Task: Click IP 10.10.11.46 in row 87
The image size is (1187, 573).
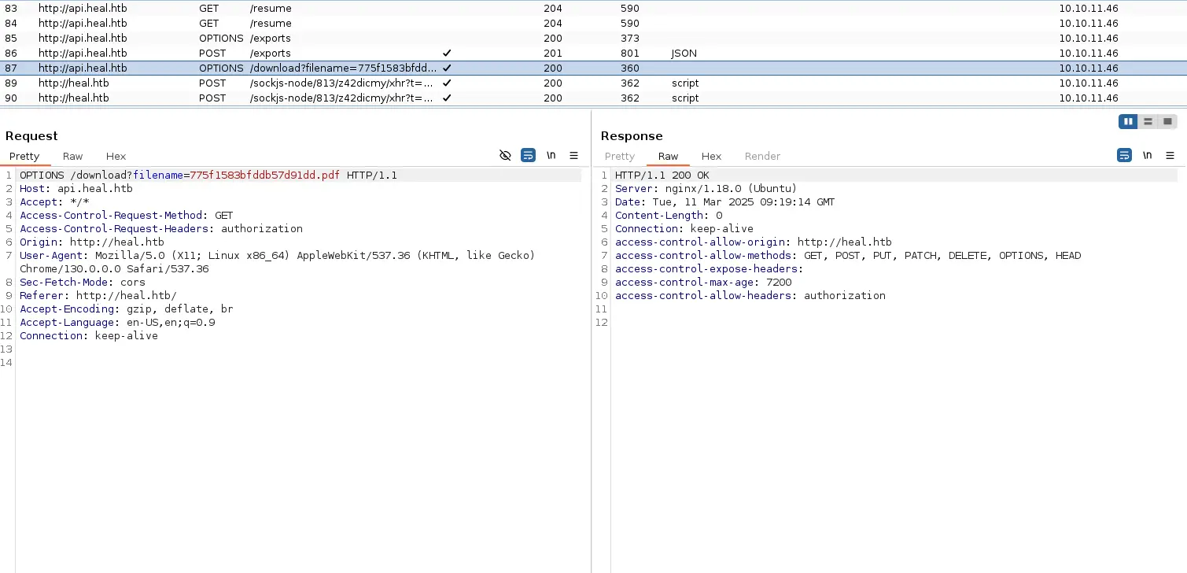Action: pyautogui.click(x=1088, y=68)
